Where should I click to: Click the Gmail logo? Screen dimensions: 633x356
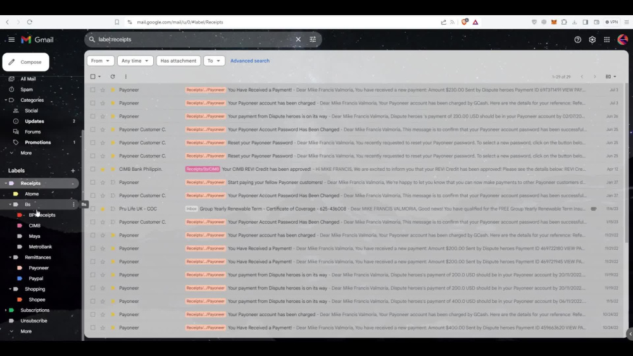[37, 39]
